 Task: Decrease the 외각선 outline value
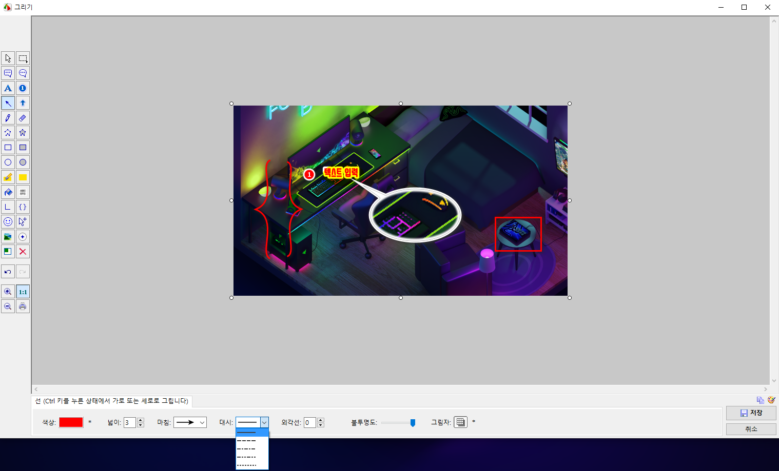click(321, 425)
